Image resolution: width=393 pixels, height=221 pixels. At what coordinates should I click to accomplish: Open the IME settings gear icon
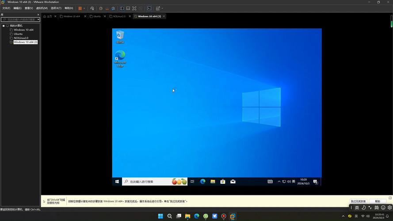(389, 207)
